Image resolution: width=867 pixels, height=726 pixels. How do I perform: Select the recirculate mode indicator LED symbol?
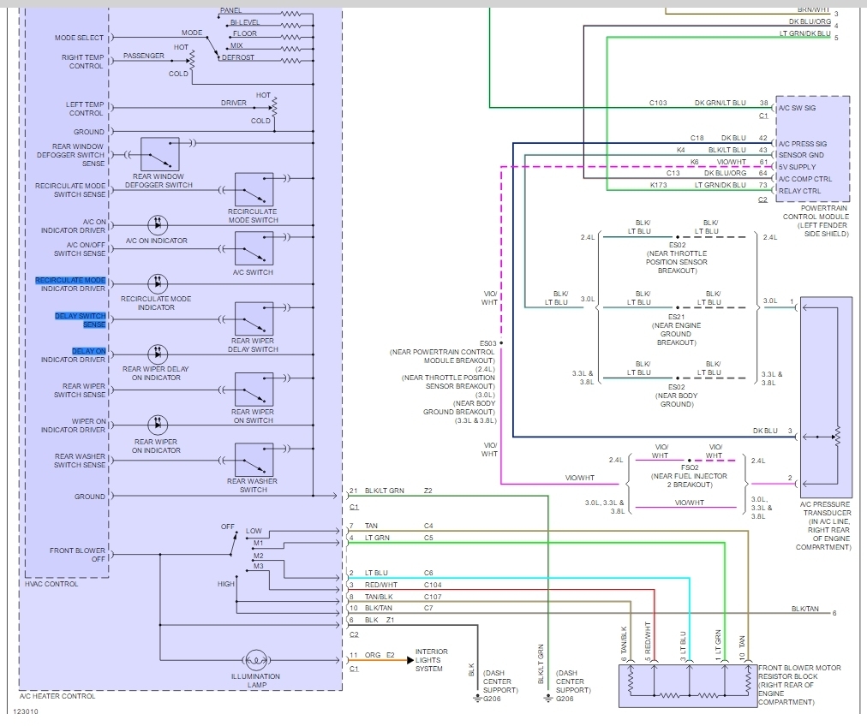157,283
